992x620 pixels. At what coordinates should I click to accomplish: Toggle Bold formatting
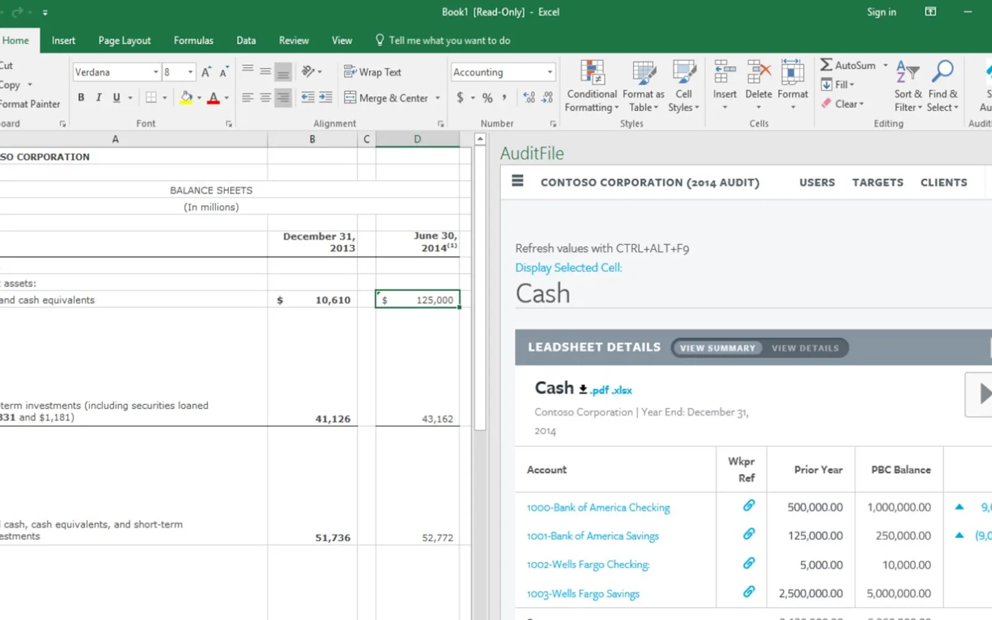click(x=81, y=97)
